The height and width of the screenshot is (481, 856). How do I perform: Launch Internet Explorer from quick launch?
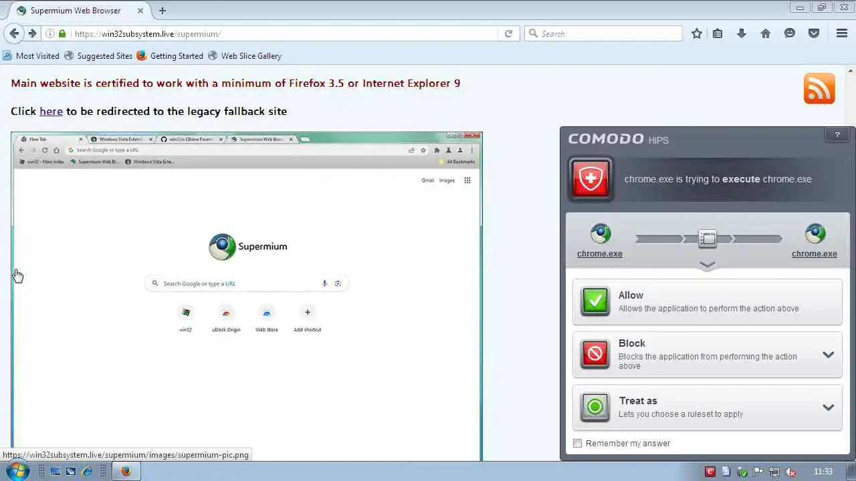tap(86, 472)
